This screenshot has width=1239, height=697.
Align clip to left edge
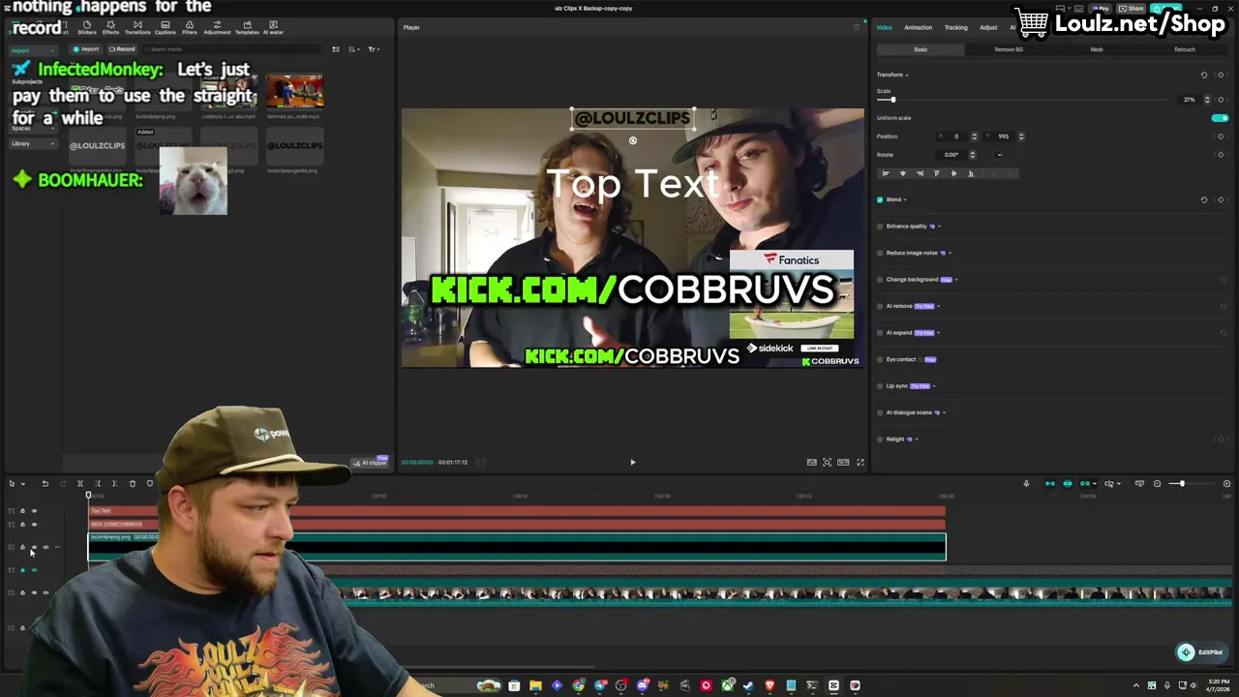point(886,173)
